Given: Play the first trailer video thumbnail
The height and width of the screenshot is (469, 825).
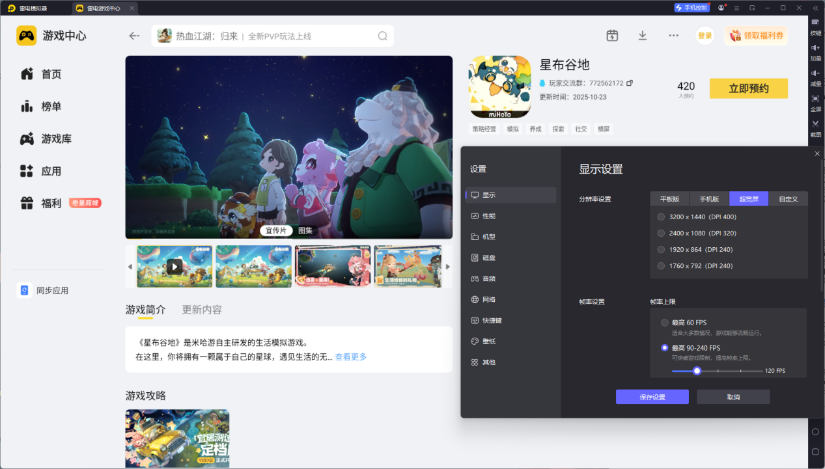Looking at the screenshot, I should [175, 266].
